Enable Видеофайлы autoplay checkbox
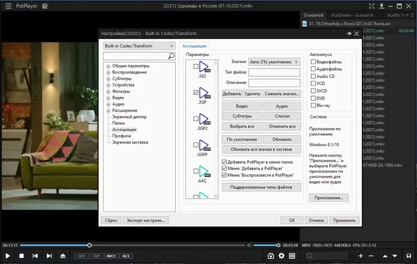The image size is (417, 264). point(313,62)
